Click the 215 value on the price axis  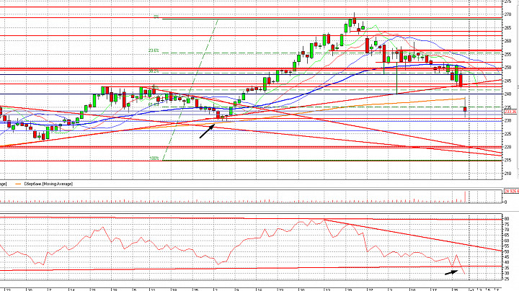pyautogui.click(x=508, y=161)
